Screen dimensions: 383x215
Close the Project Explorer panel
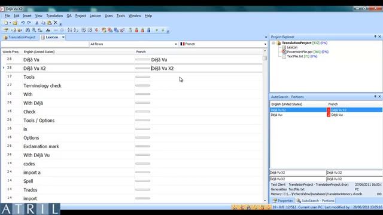click(x=379, y=36)
